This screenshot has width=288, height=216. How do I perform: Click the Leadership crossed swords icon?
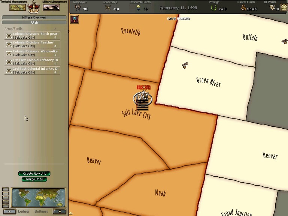click(x=108, y=8)
